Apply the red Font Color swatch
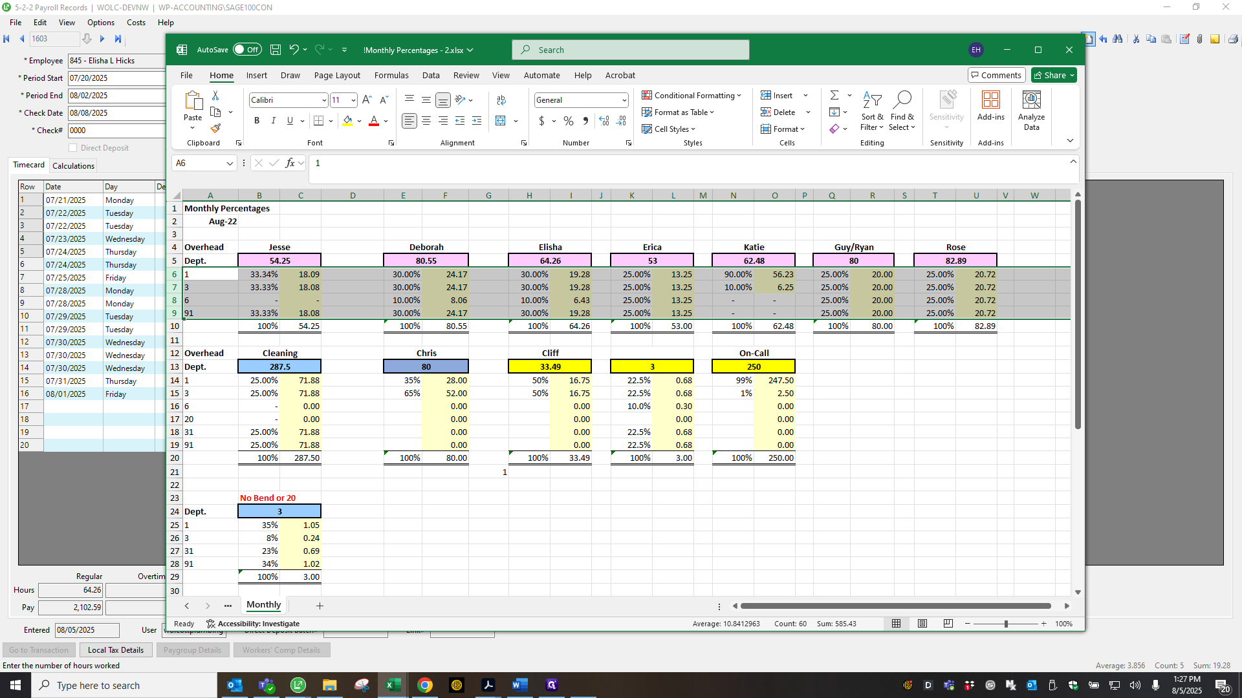The height and width of the screenshot is (698, 1242). tap(373, 121)
